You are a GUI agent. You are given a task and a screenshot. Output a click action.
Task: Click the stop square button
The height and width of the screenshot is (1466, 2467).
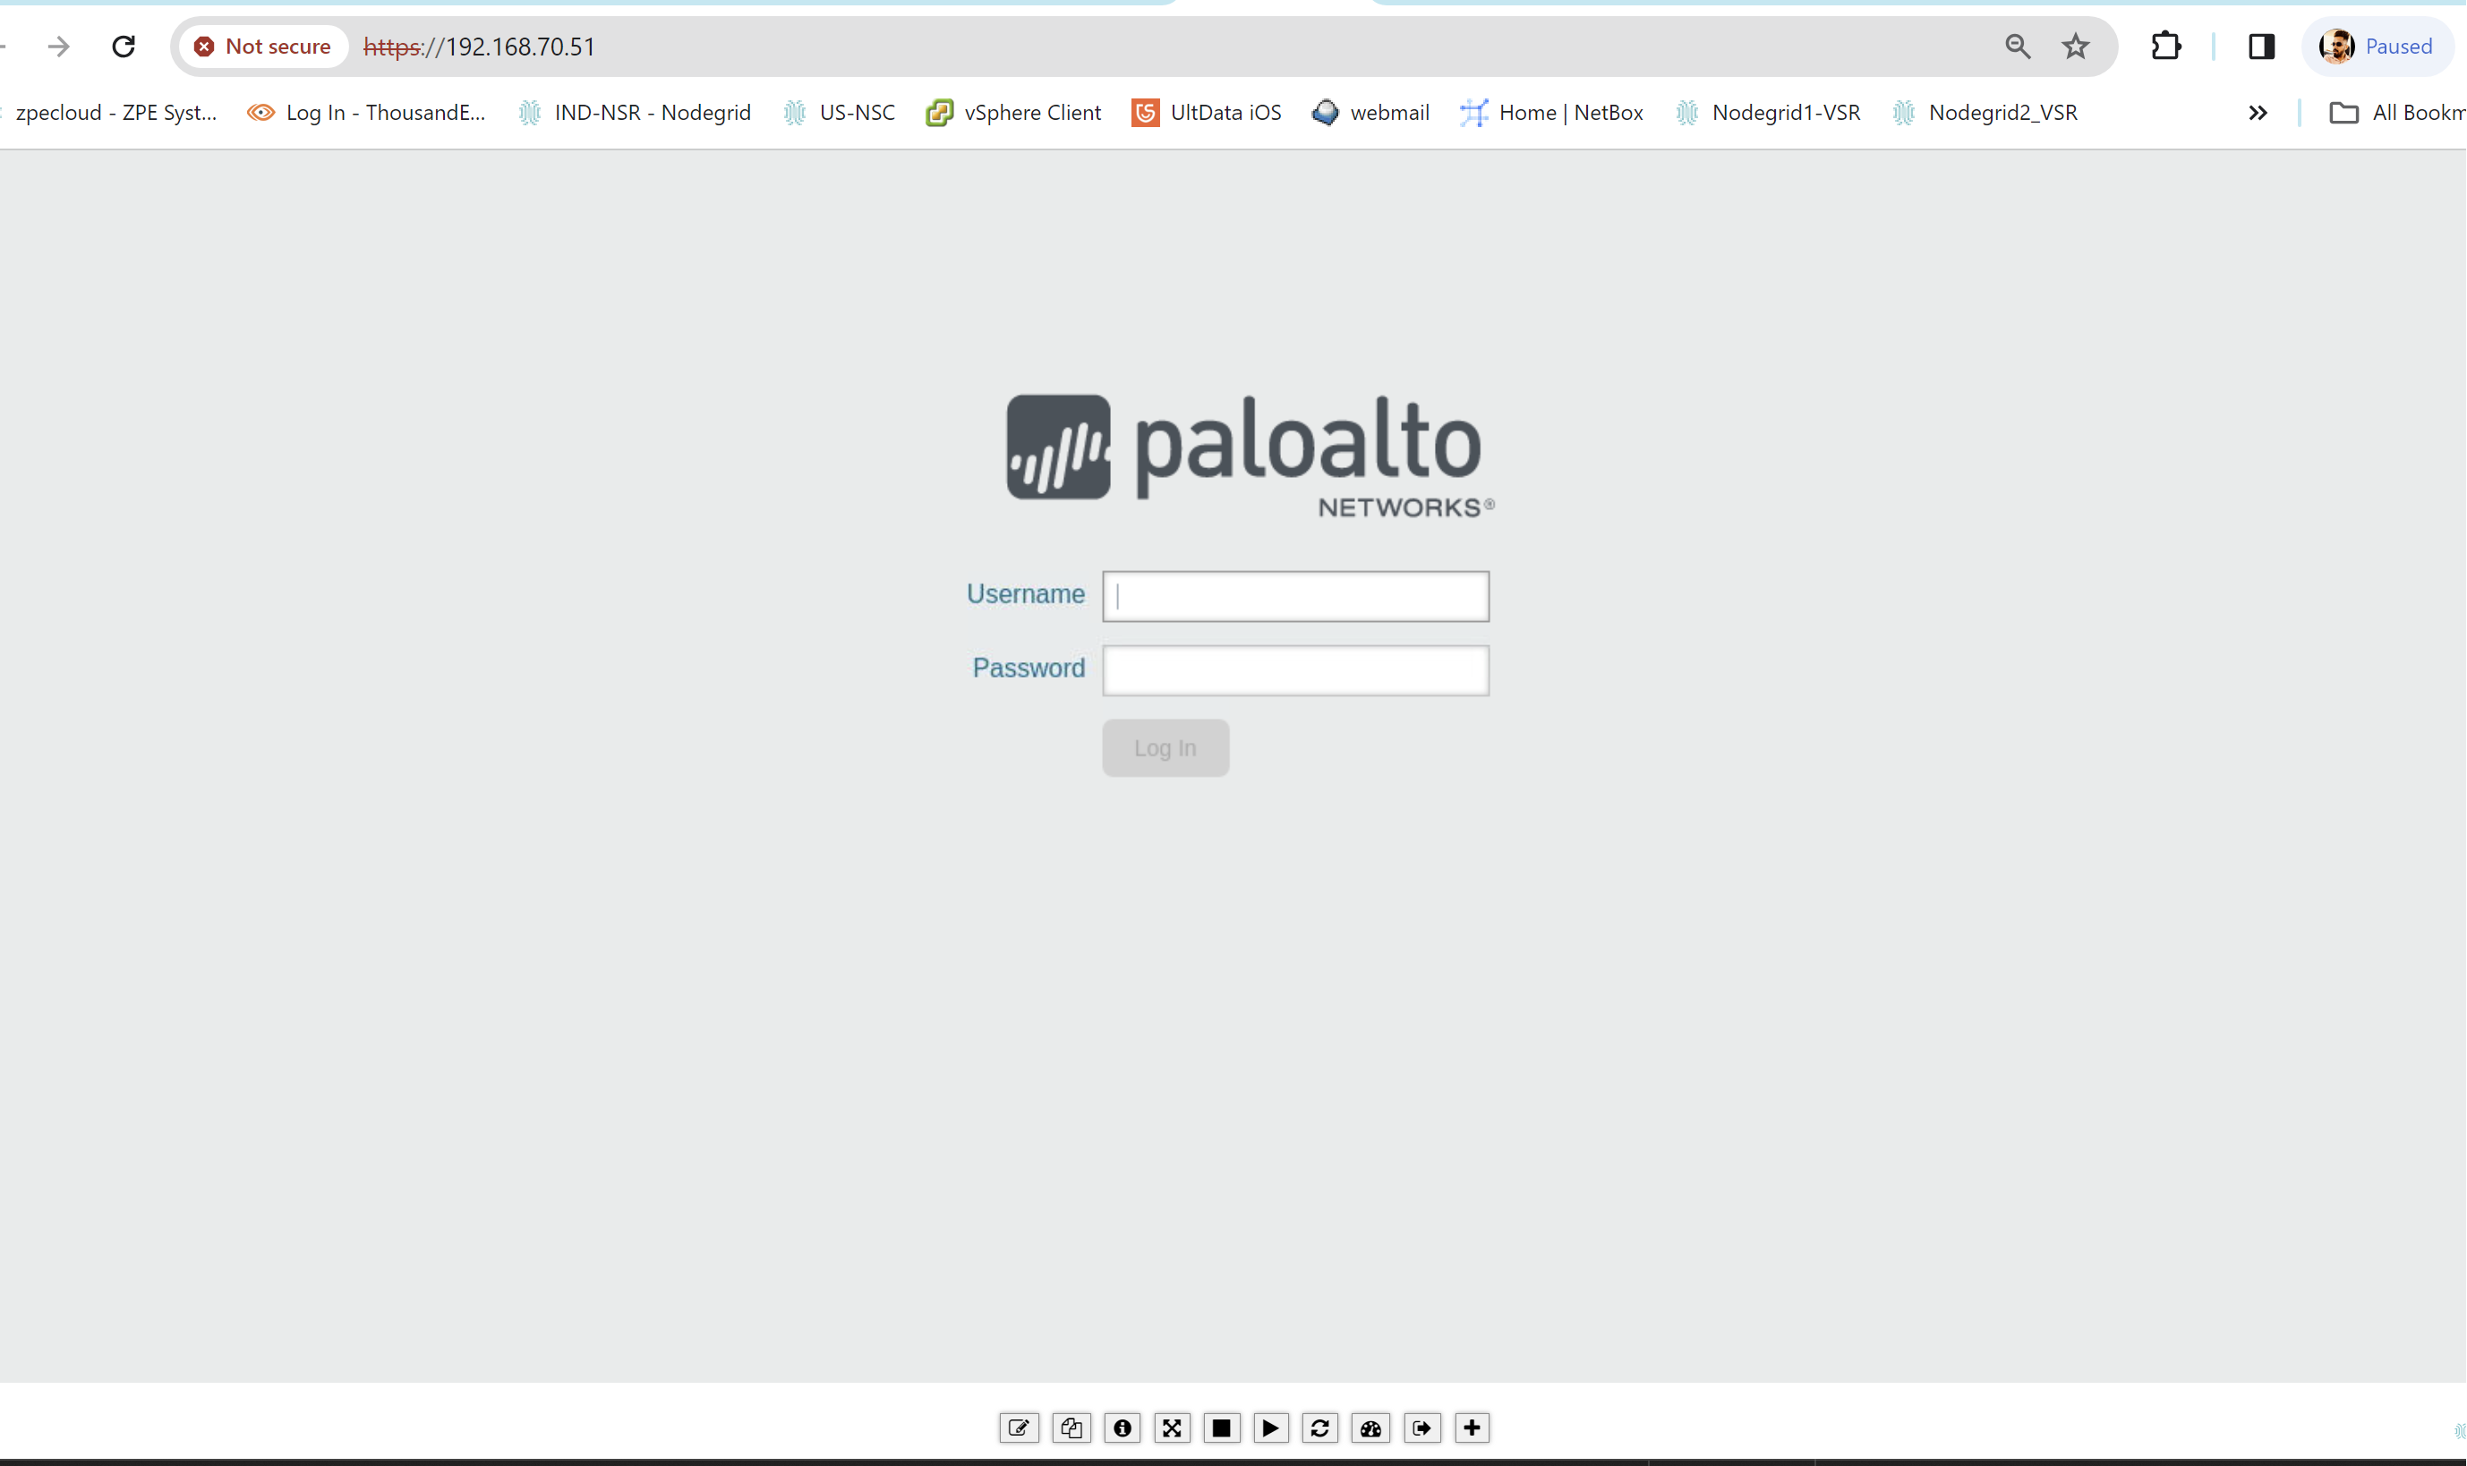[x=1222, y=1428]
